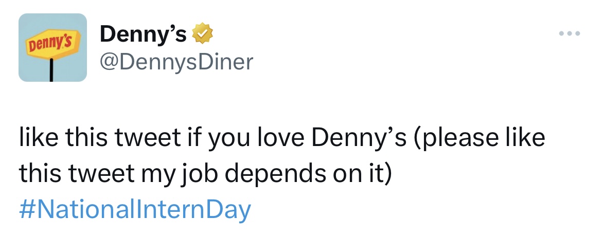The image size is (602, 236).
Task: Click the first word "like" of the tweet
Action: tap(38, 139)
